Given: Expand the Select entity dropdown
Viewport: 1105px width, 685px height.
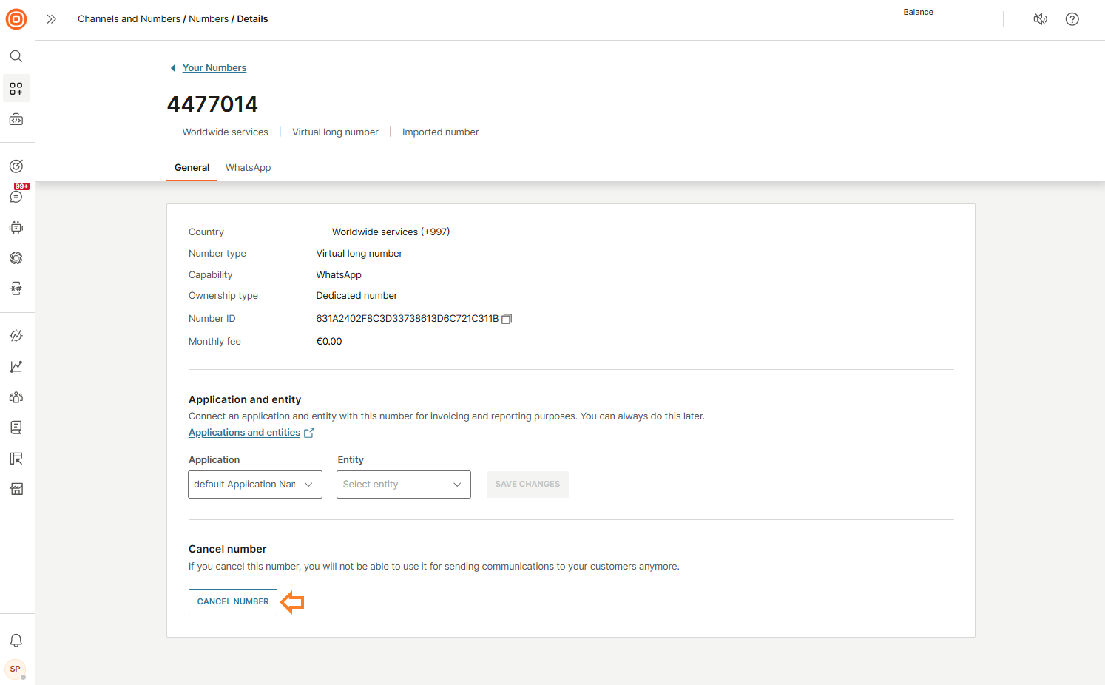Looking at the screenshot, I should point(403,485).
